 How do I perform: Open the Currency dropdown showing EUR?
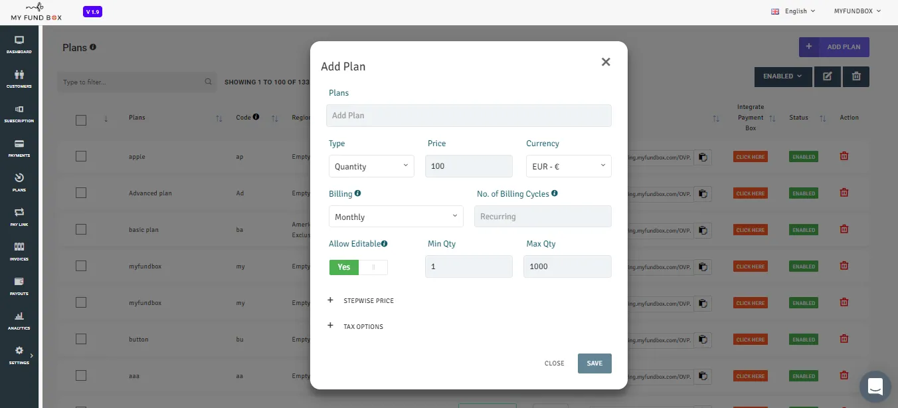tap(569, 166)
